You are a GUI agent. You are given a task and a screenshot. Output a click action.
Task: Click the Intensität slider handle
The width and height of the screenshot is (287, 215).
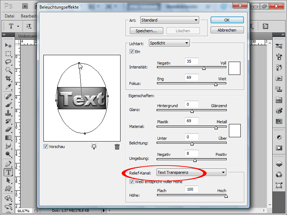click(x=204, y=68)
